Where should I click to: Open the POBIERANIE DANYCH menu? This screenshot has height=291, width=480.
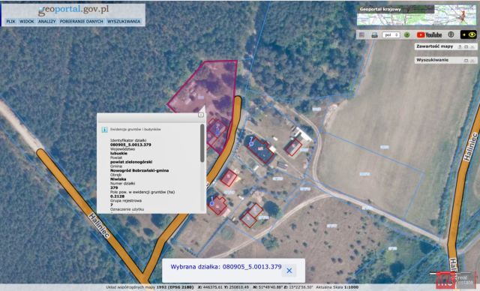[x=82, y=22]
